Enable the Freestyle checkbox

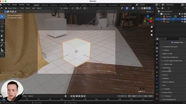[163, 96]
